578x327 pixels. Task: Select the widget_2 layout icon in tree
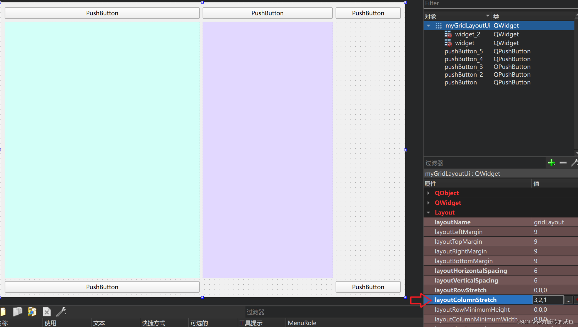click(448, 34)
